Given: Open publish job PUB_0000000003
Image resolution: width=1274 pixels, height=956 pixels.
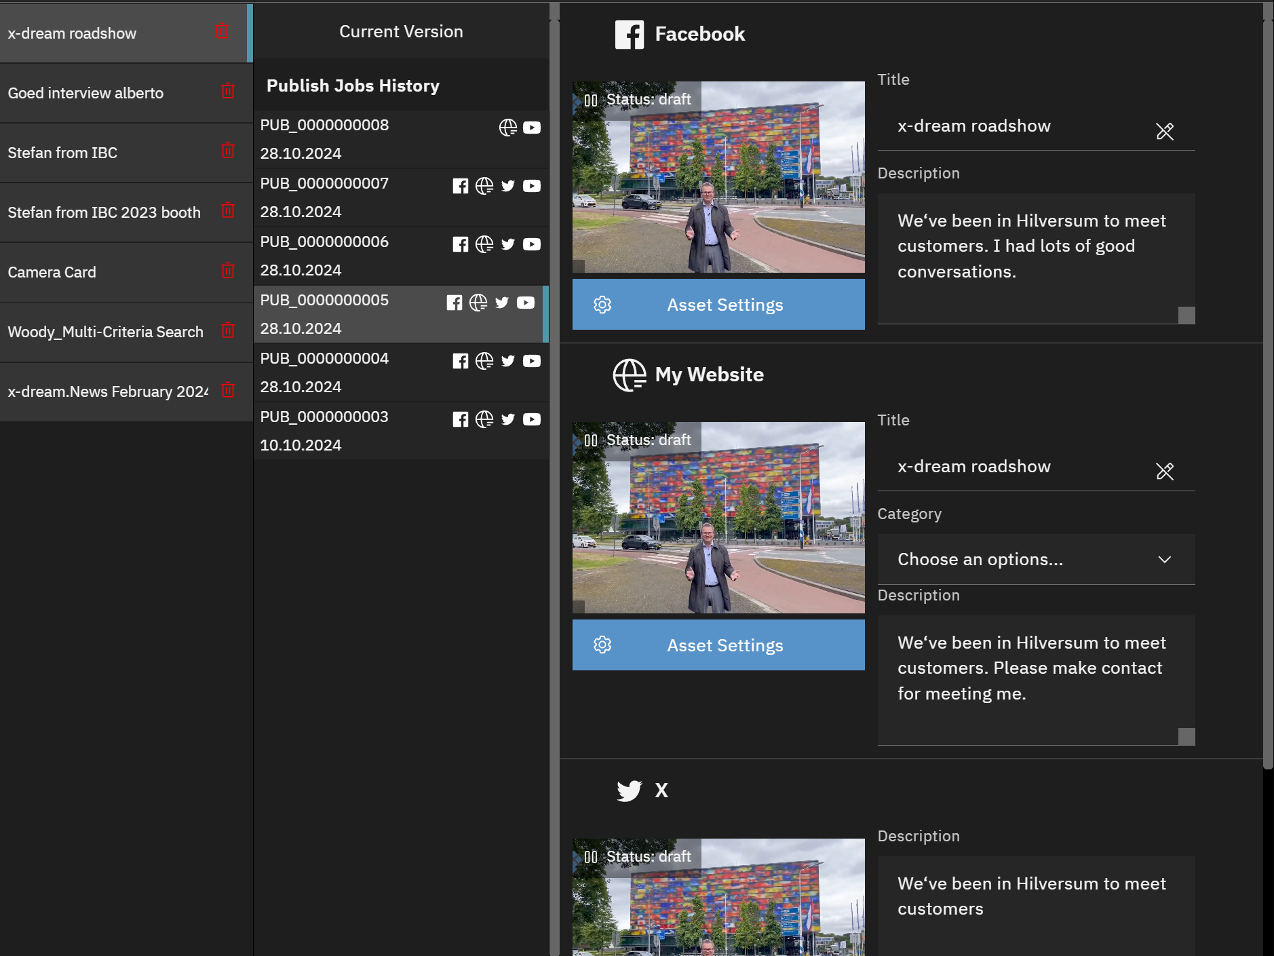Looking at the screenshot, I should pyautogui.click(x=401, y=431).
